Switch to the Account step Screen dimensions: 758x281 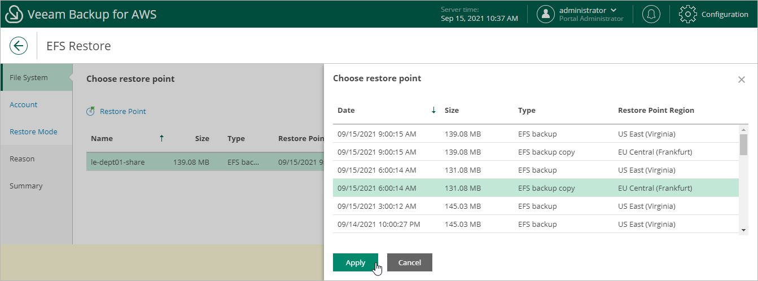(x=24, y=105)
